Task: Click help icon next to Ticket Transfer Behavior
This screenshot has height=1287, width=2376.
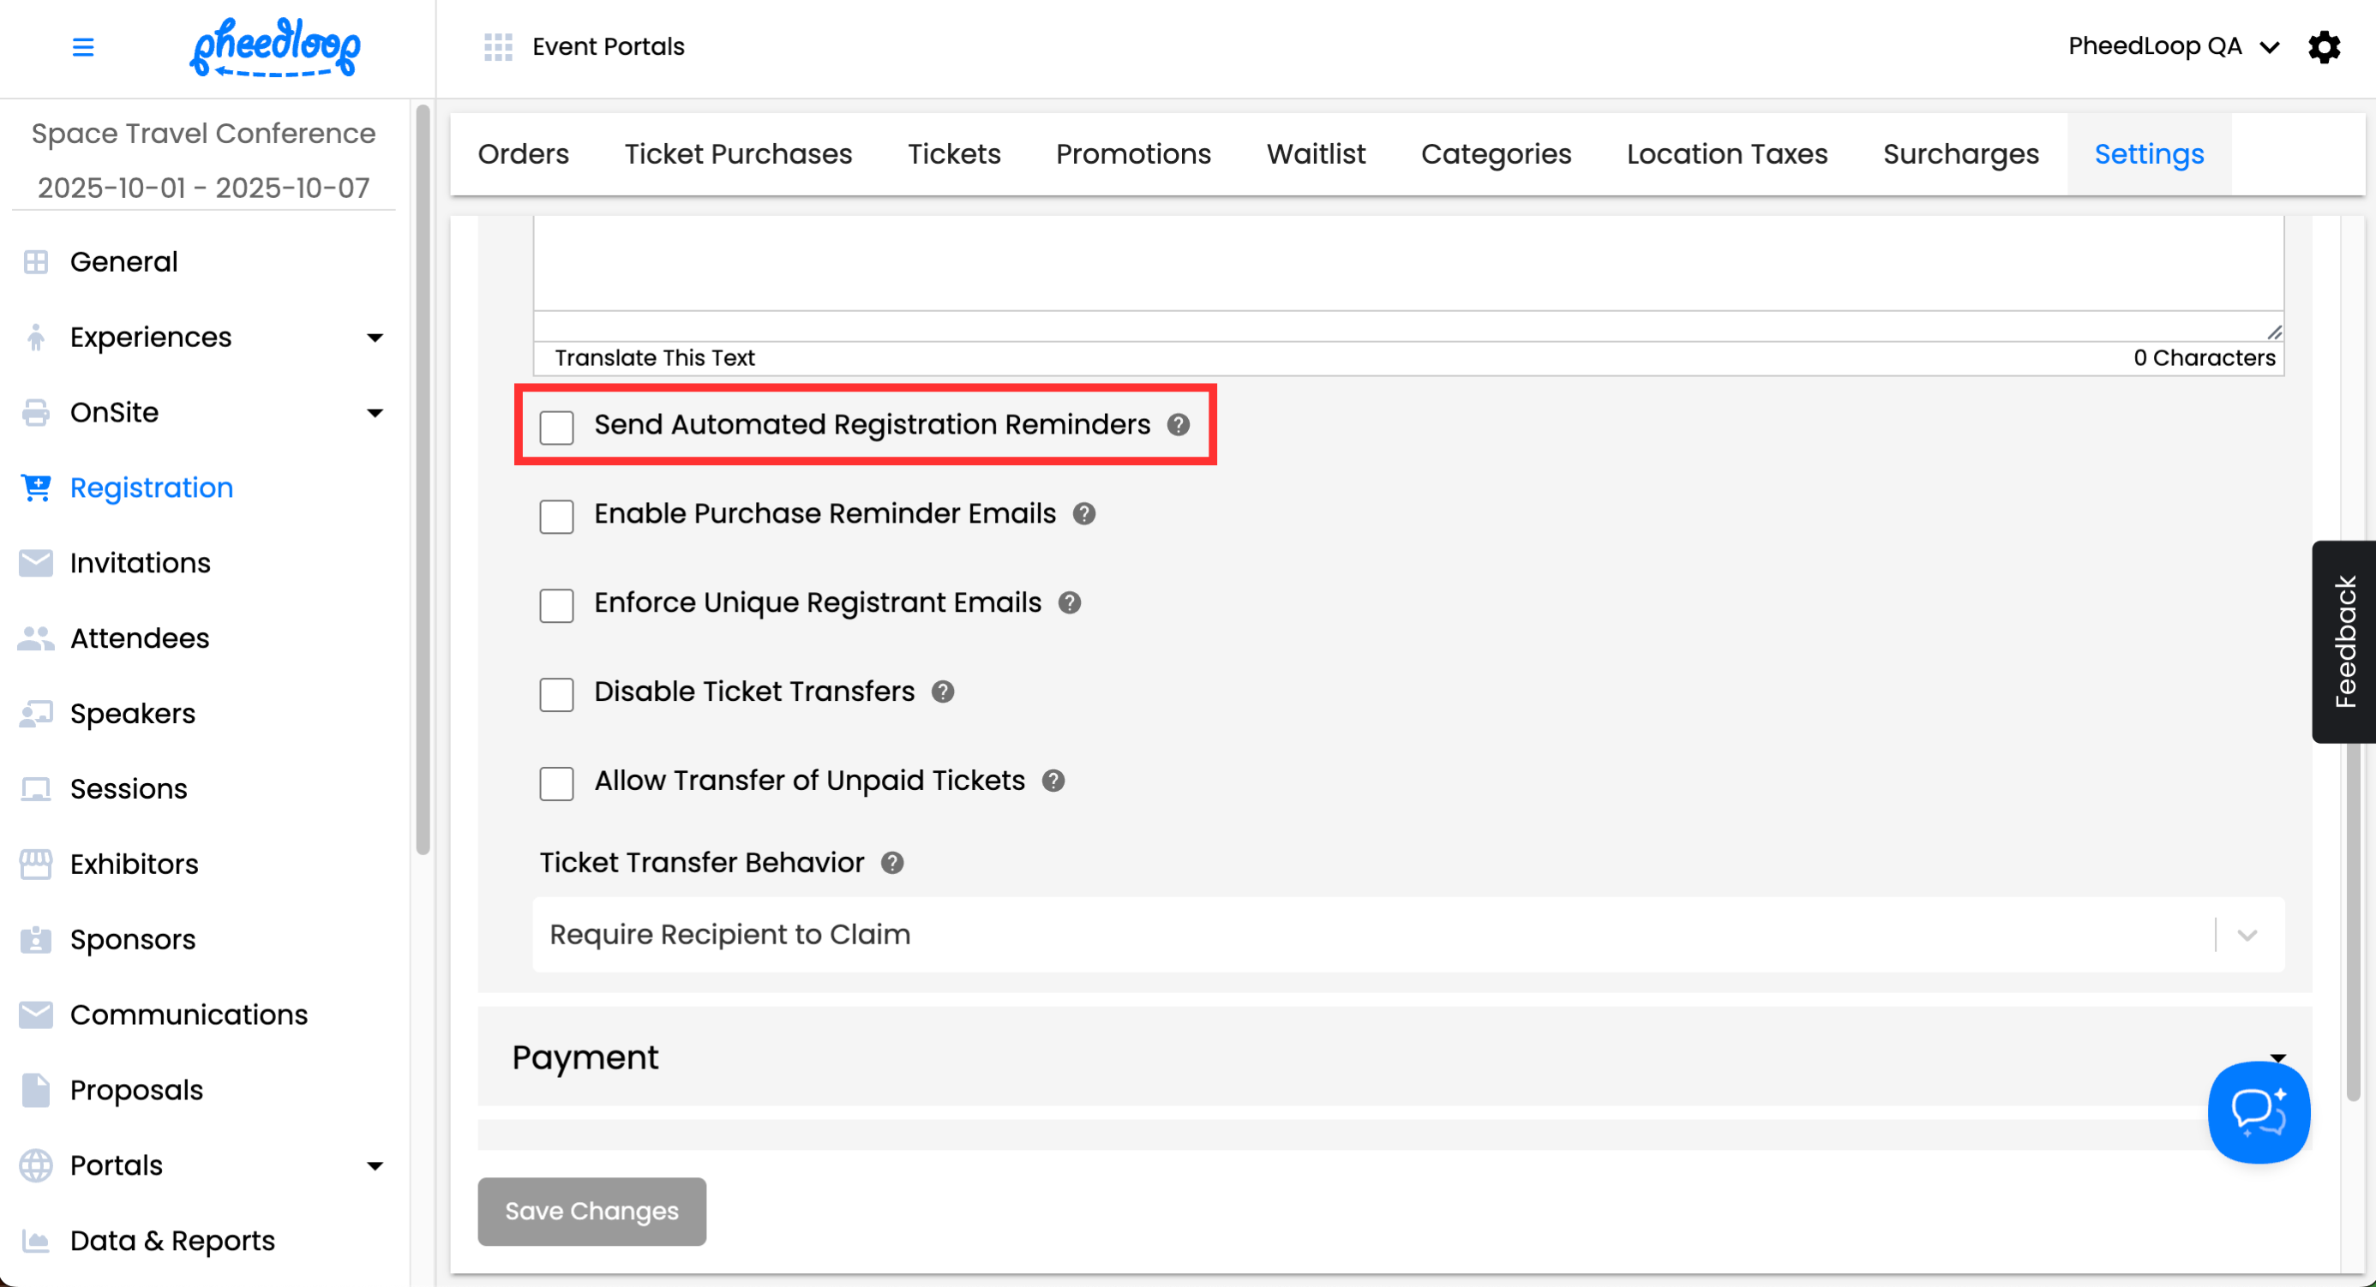Action: [x=892, y=863]
